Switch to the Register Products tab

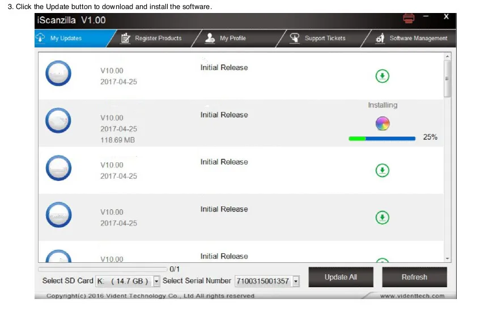point(154,38)
